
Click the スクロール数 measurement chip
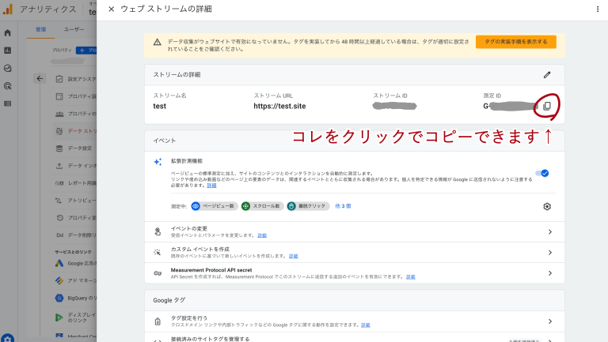click(x=262, y=206)
